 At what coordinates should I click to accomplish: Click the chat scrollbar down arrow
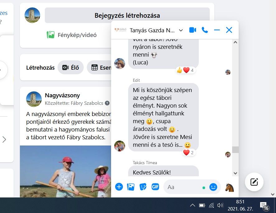pos(235,173)
